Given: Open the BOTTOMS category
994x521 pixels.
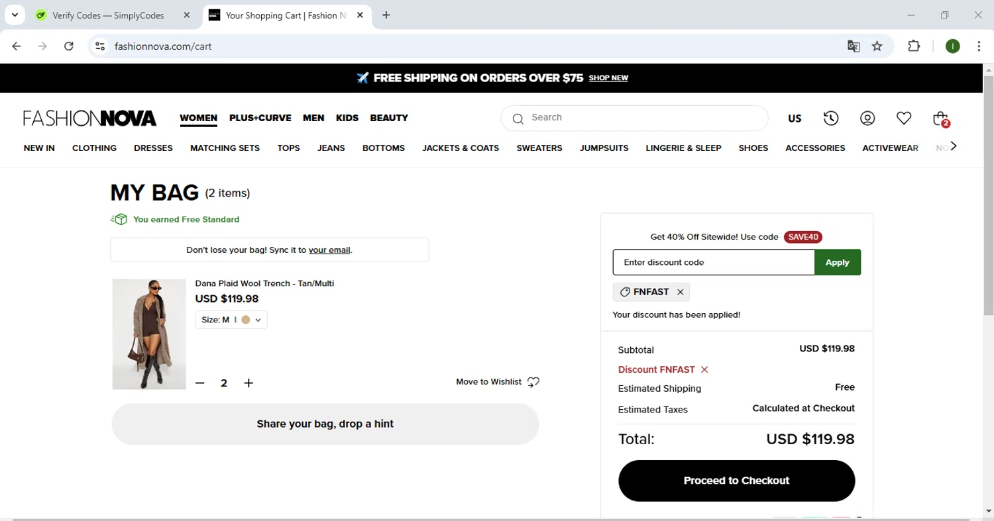Looking at the screenshot, I should click(x=384, y=148).
